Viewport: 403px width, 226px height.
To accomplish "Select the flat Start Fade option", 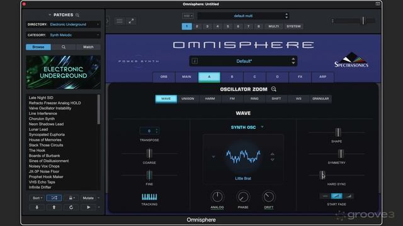I will click(325, 196).
